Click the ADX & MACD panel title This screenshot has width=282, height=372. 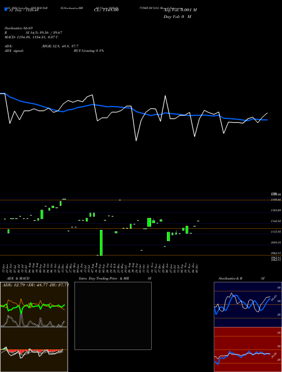(18, 278)
